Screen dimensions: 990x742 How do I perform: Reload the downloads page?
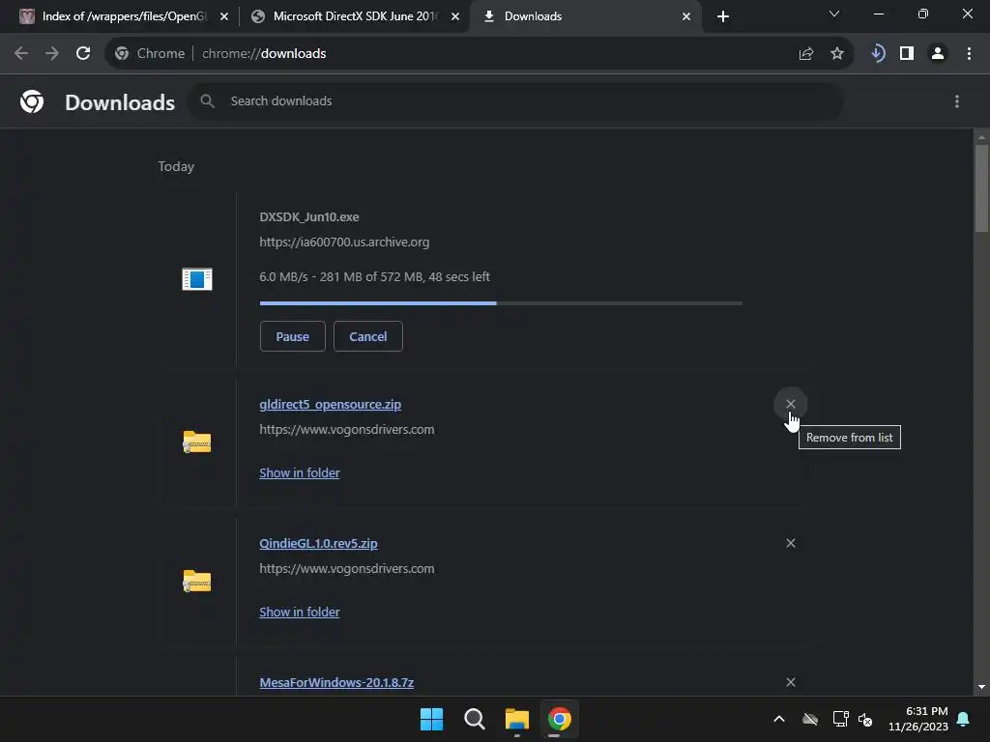[x=83, y=54]
